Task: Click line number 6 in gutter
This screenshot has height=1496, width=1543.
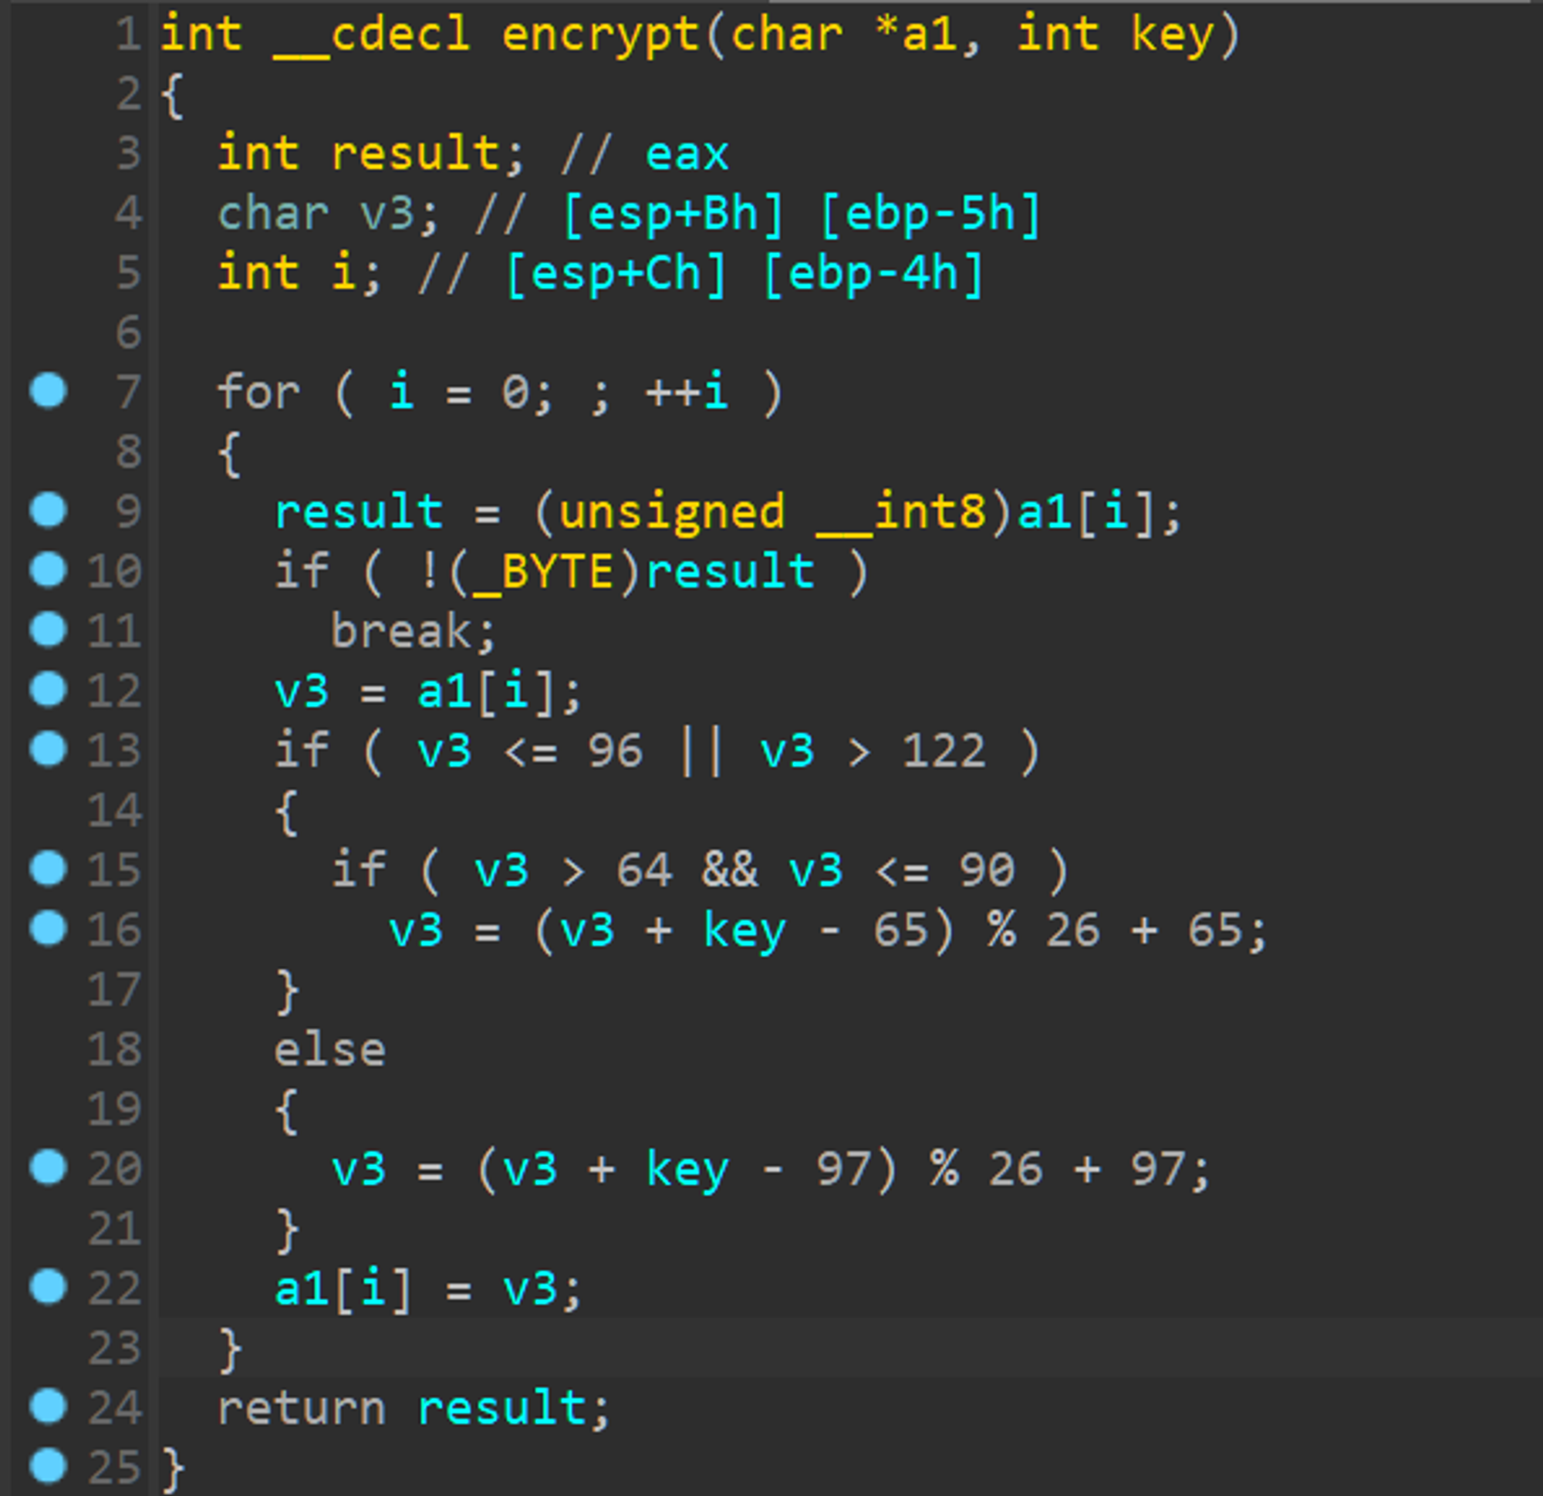Action: pyautogui.click(x=129, y=333)
